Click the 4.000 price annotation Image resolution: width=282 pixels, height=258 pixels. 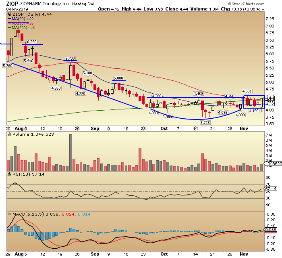(240, 115)
